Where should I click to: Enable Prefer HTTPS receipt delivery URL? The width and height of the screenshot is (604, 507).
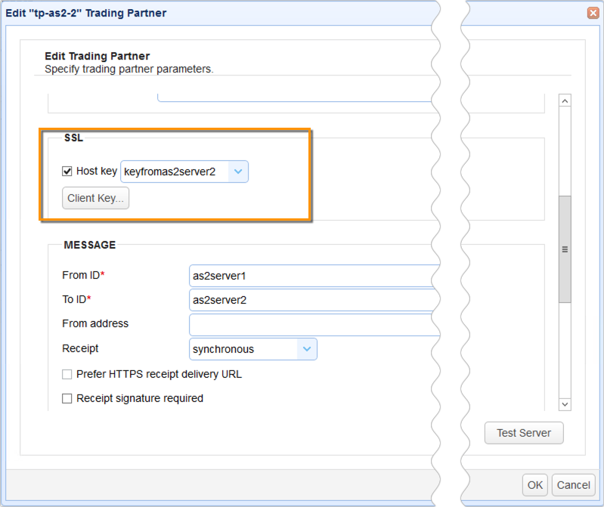[x=67, y=374]
